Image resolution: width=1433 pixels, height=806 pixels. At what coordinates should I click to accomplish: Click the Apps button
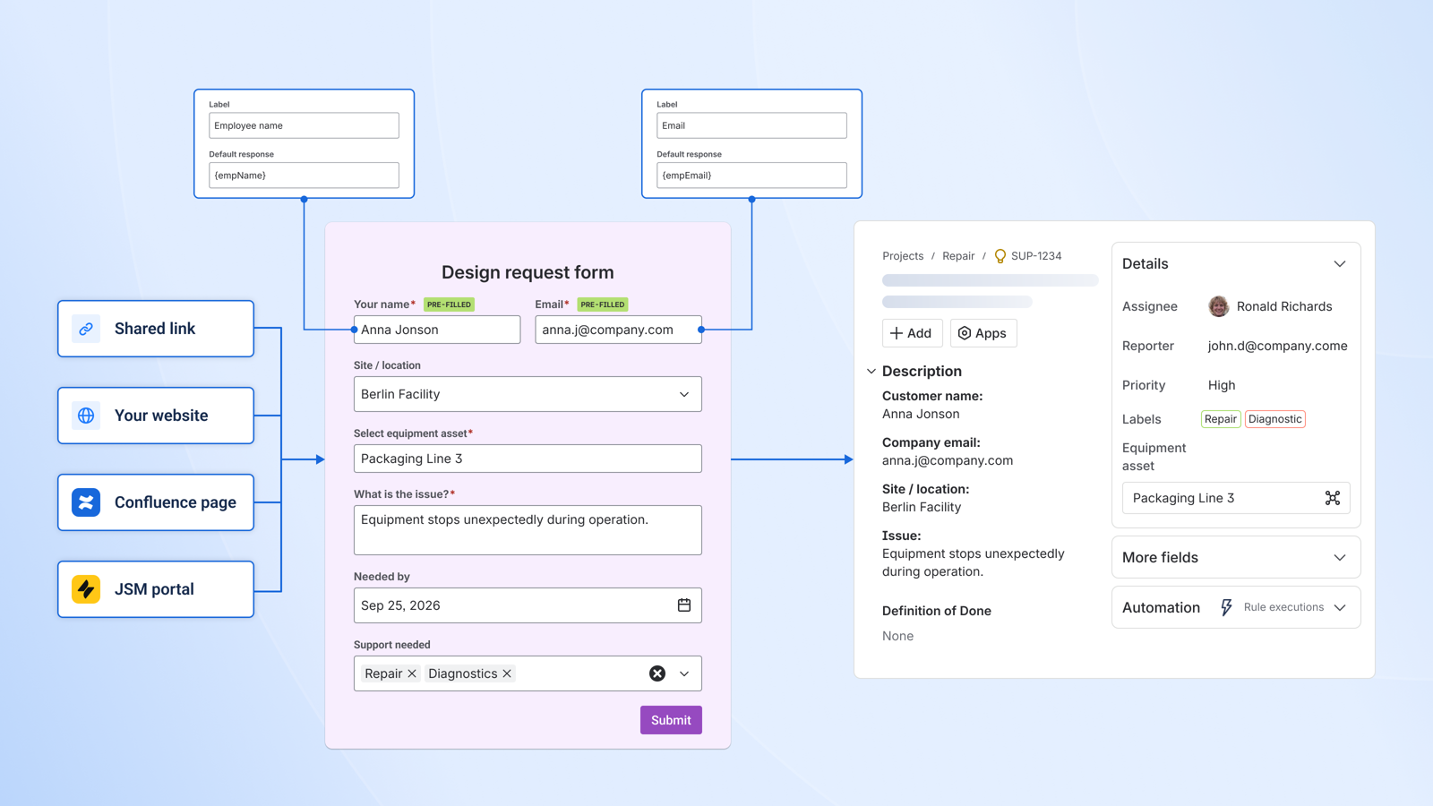983,333
